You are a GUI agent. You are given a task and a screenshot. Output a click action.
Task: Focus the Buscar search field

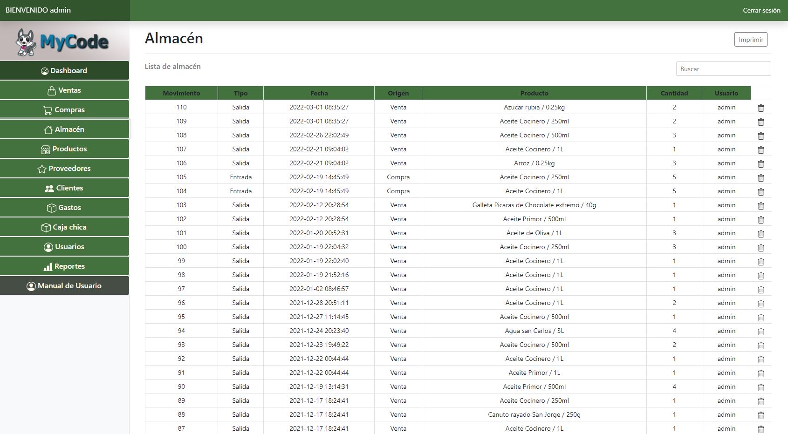tap(723, 69)
